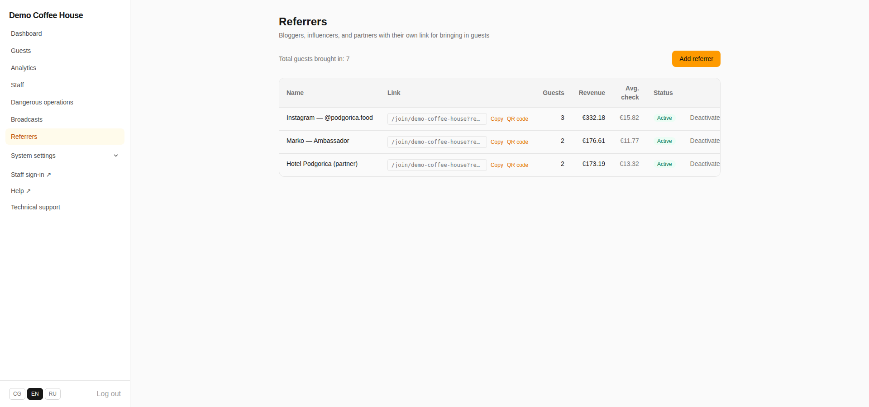Copy link for Hotel Podgorica partner
The height and width of the screenshot is (407, 869).
(497, 165)
